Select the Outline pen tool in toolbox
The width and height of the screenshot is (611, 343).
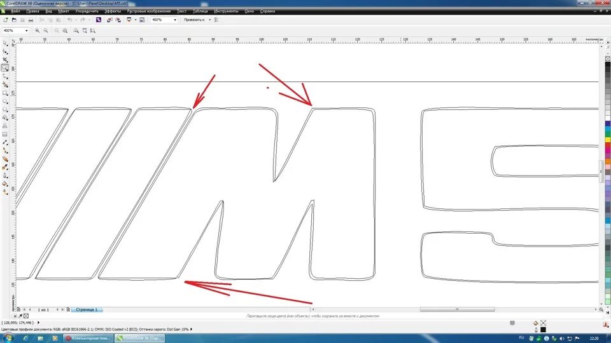pyautogui.click(x=5, y=175)
